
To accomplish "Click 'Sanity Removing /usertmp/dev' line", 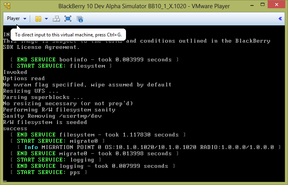I will [x=52, y=116].
